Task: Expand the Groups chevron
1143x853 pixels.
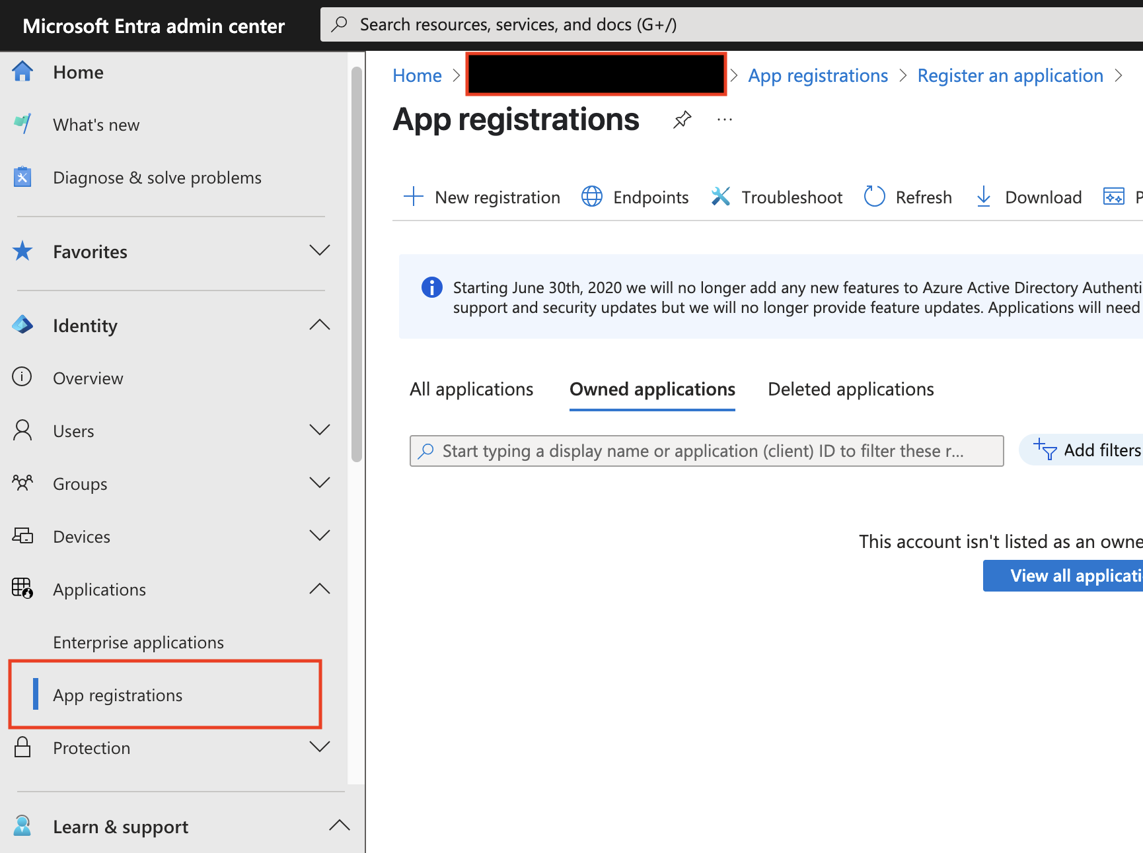Action: [320, 483]
